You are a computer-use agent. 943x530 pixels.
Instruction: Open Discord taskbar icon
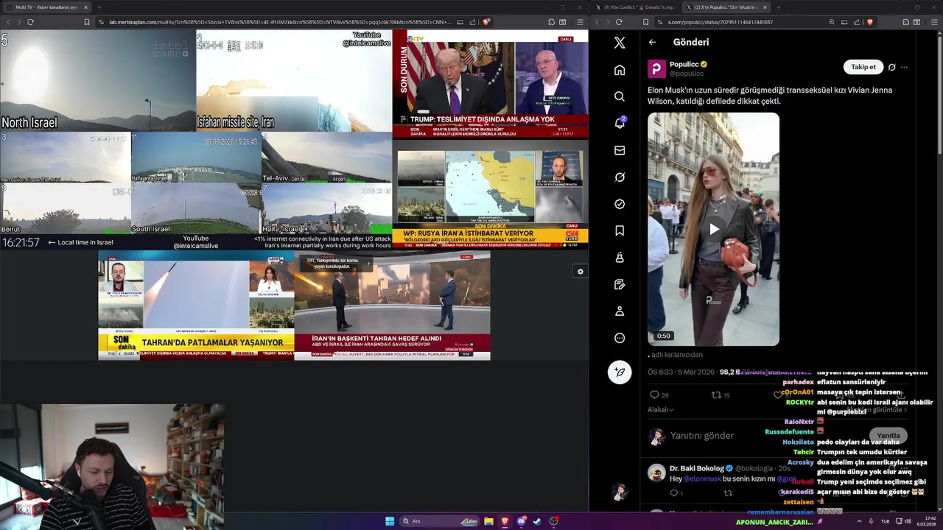(x=522, y=521)
